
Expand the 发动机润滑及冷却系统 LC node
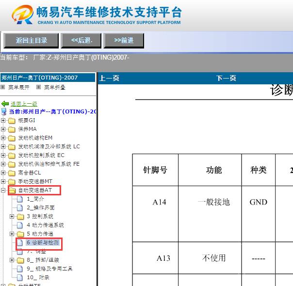tap(3, 146)
